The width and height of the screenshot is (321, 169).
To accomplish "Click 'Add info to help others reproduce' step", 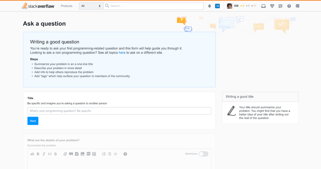I will click(64, 72).
